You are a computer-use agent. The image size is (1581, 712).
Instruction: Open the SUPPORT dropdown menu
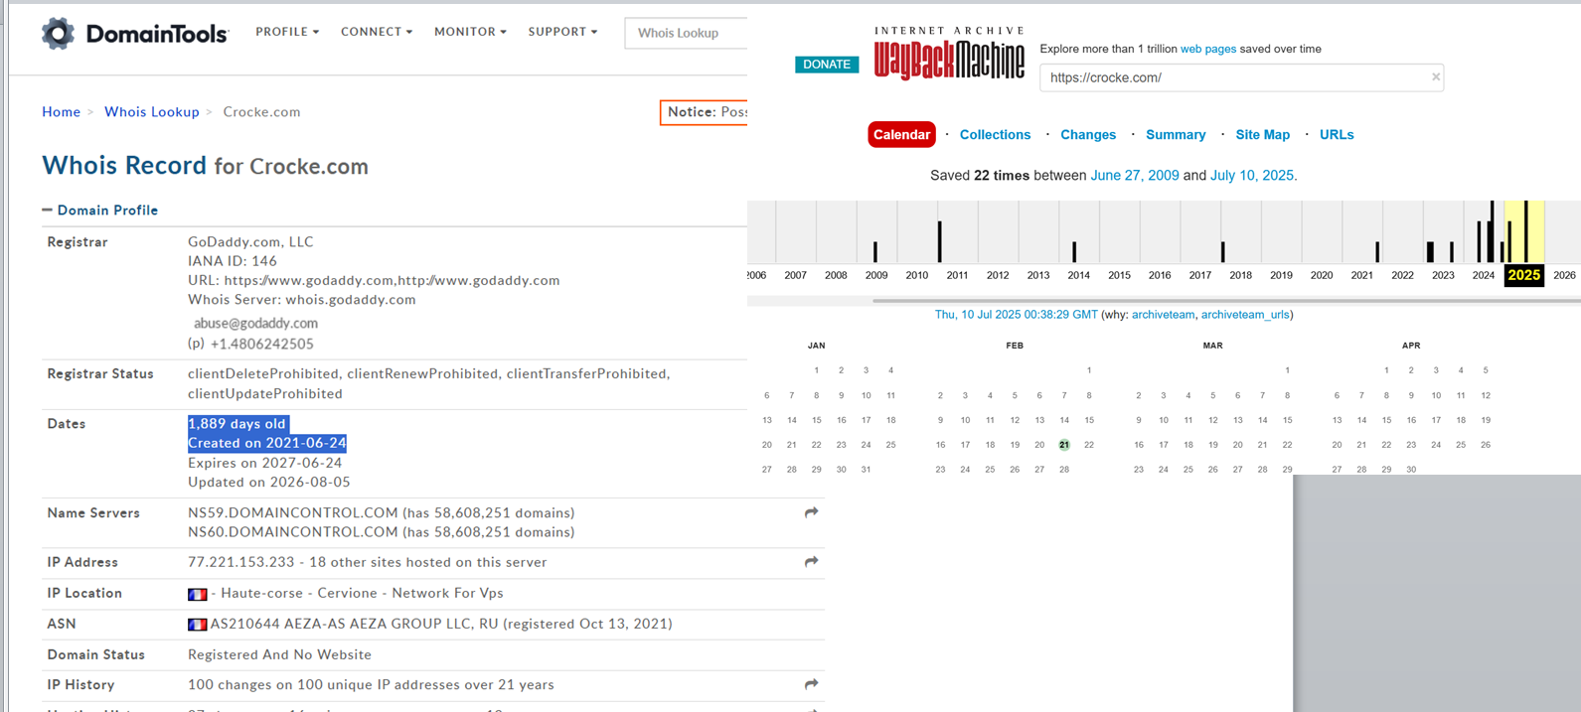[x=562, y=32]
